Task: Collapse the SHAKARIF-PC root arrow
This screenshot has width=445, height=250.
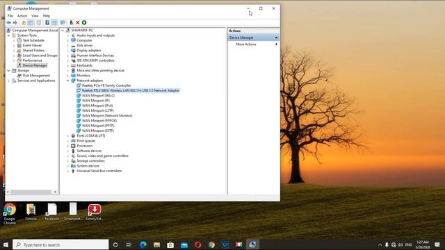Action: pos(63,31)
